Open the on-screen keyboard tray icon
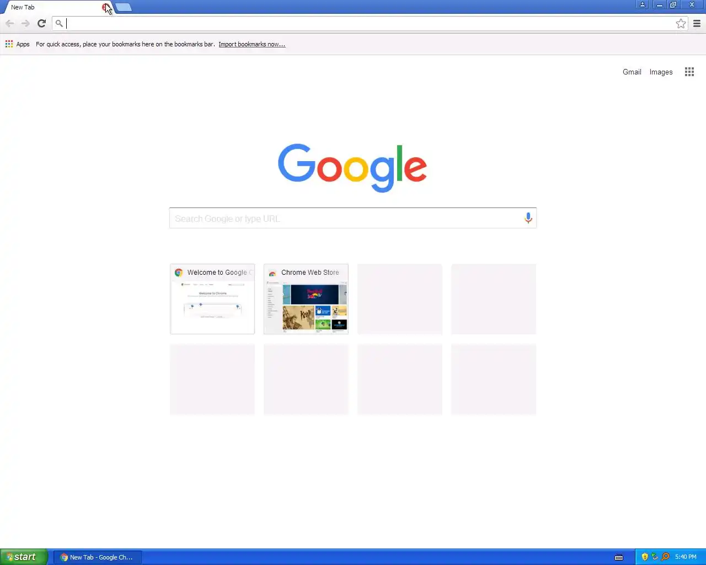This screenshot has height=565, width=706. coord(619,557)
